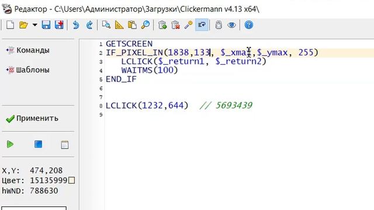
Task: Open the notepad log icon
Action: point(65,145)
